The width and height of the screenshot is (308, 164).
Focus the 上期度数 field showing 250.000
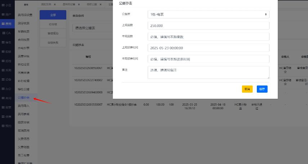click(209, 26)
